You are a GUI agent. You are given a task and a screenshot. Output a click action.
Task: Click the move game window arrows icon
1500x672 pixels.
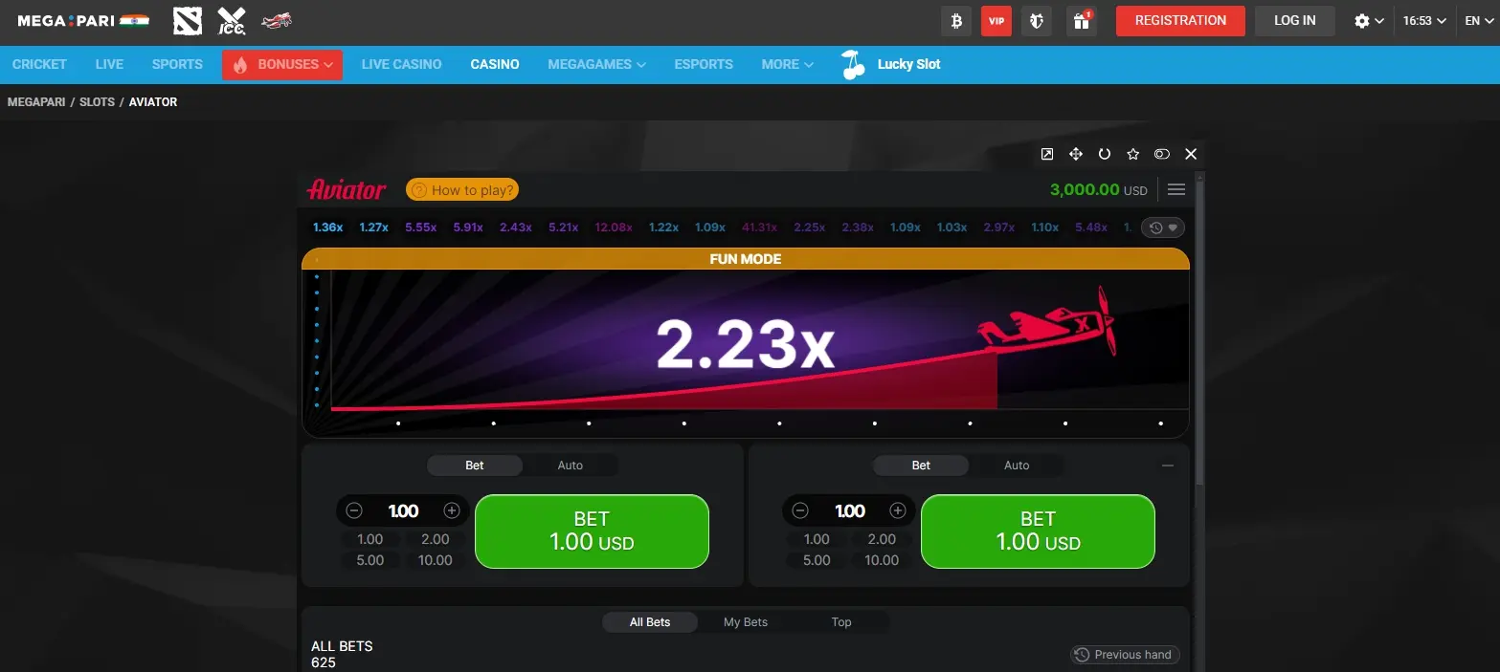[x=1075, y=154]
